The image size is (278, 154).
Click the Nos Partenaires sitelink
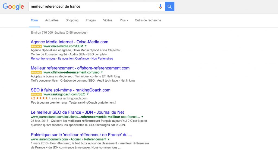tap(102, 59)
